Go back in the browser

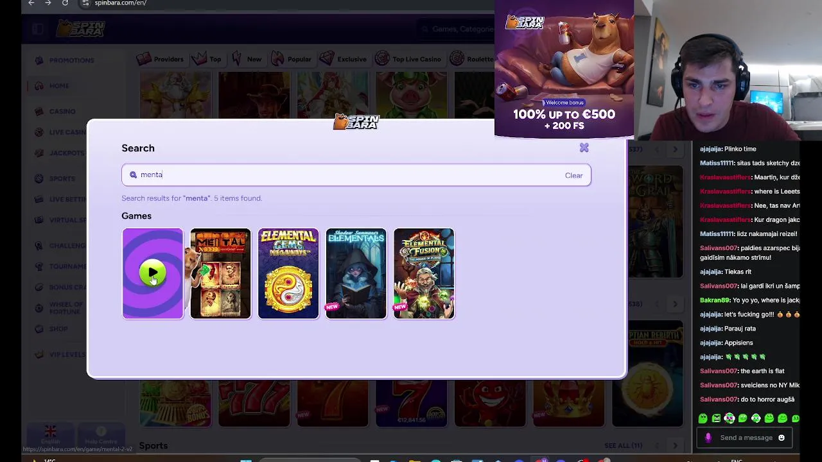click(x=31, y=3)
